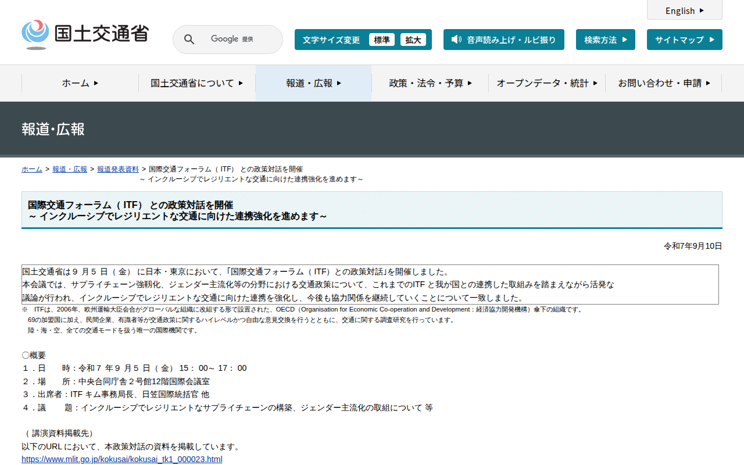Open オープンデータ・統計 navigation menu

point(547,83)
